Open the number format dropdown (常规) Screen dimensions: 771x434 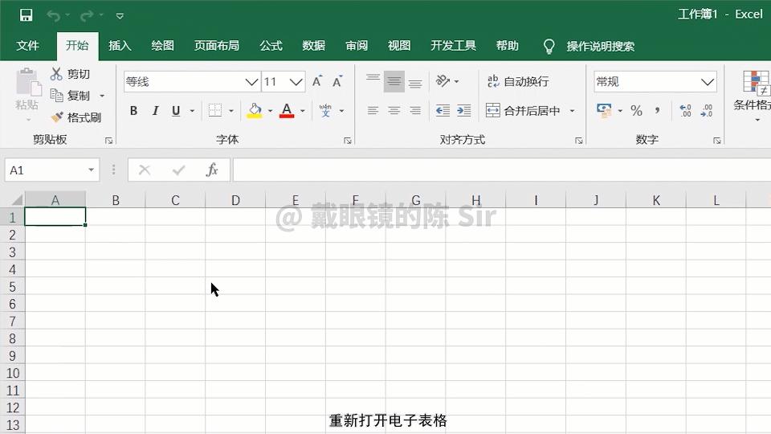[x=707, y=82]
